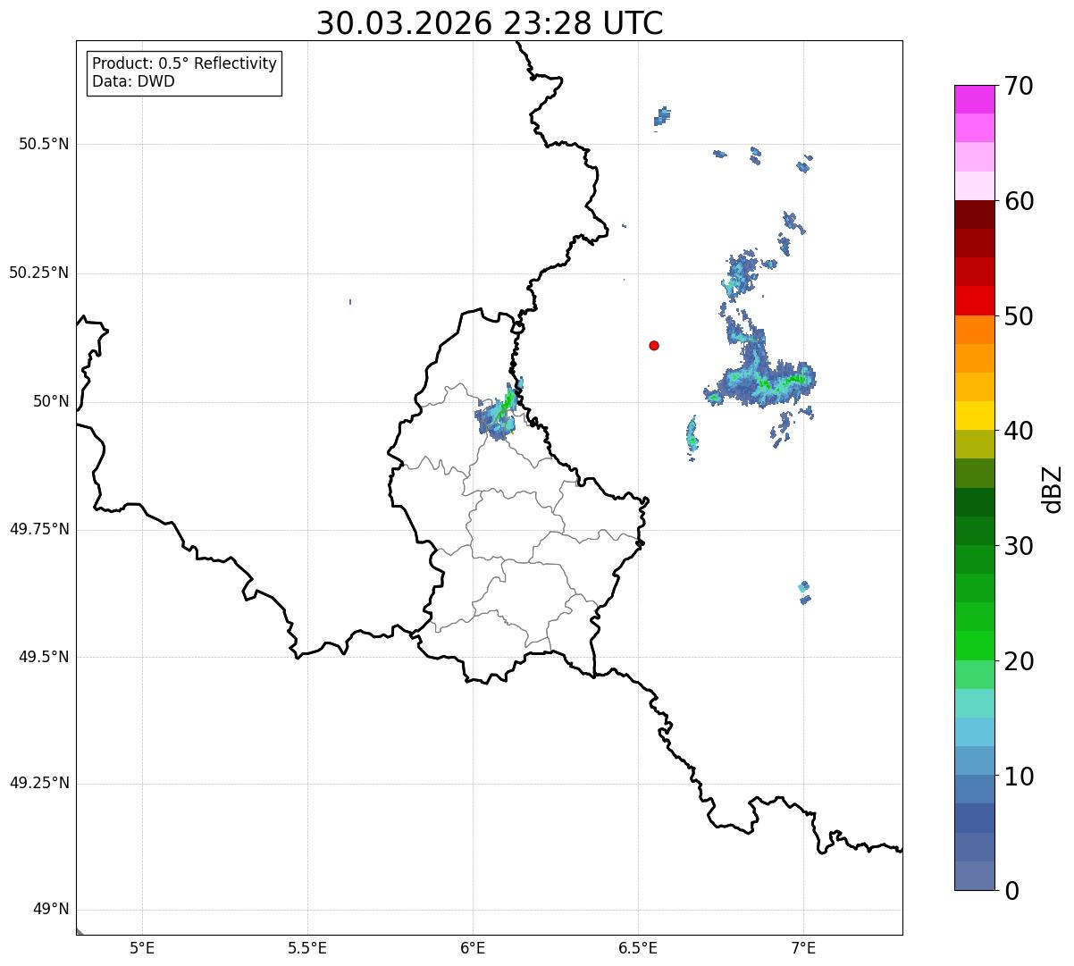Click the 5.5°E longitude label
1074x966 pixels.
click(307, 947)
